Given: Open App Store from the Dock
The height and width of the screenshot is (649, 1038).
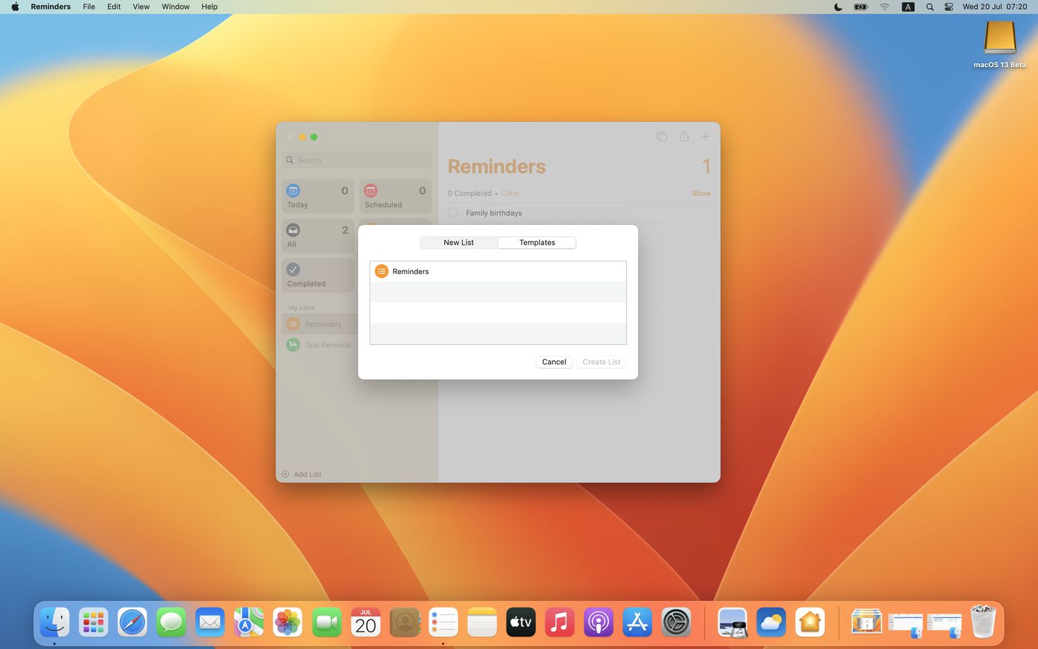Looking at the screenshot, I should coord(637,623).
